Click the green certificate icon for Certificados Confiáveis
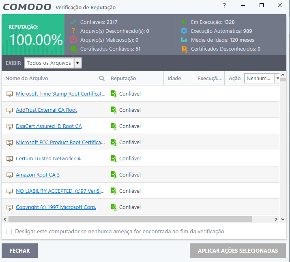This screenshot has width=290, height=262. tap(74, 49)
